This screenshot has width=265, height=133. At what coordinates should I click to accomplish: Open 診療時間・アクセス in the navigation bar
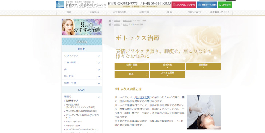click(x=220, y=12)
